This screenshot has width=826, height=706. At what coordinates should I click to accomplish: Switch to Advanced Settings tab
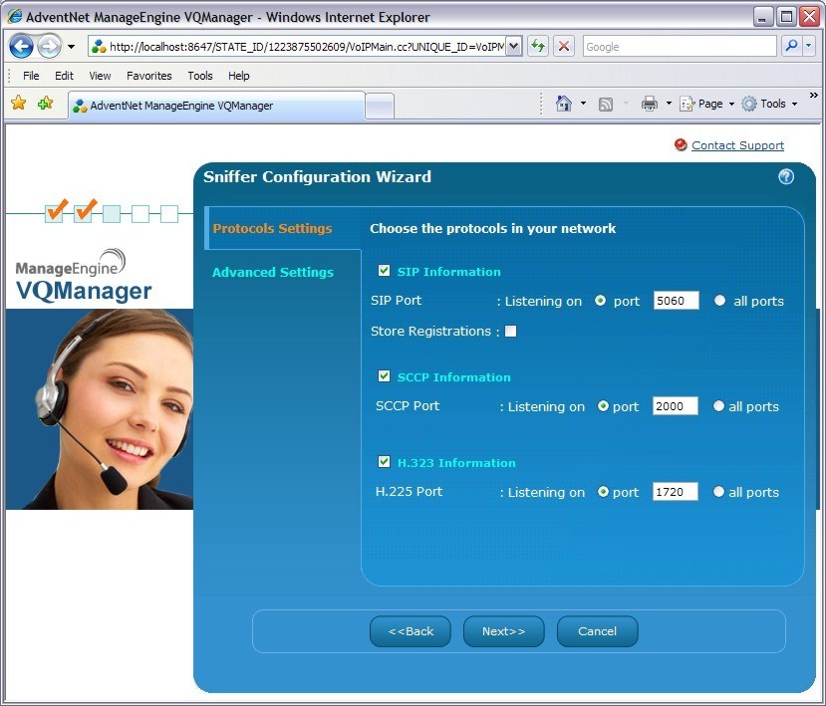273,272
